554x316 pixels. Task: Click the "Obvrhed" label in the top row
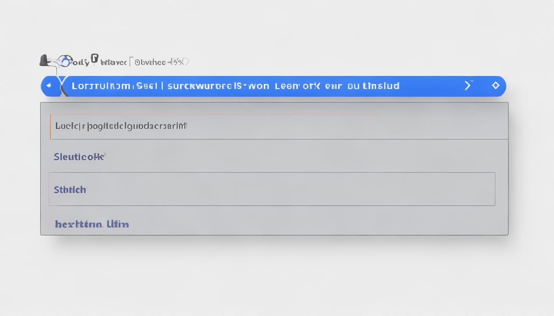[x=150, y=63]
